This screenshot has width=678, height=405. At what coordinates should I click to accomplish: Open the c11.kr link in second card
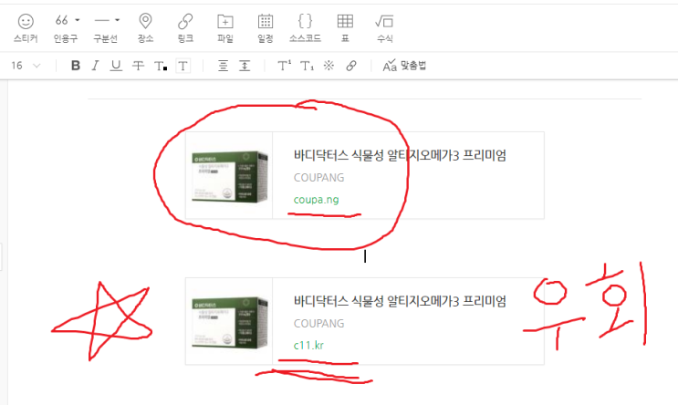click(x=308, y=346)
